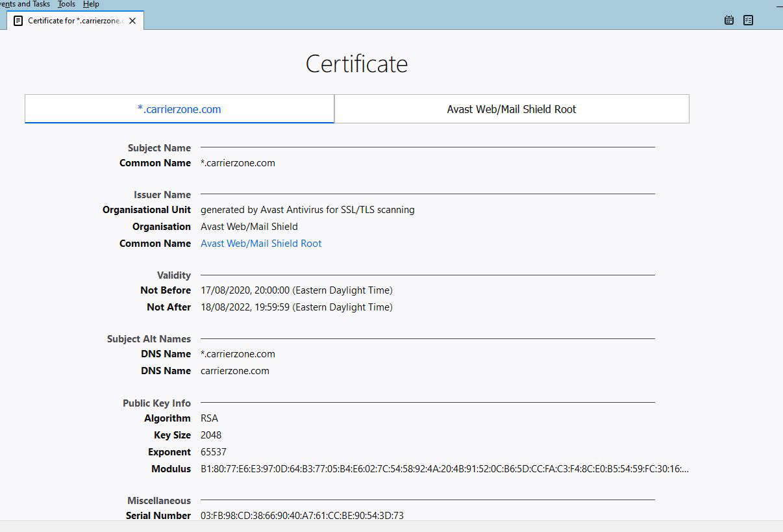783x532 pixels.
Task: Click the Not Before date value
Action: (x=296, y=290)
